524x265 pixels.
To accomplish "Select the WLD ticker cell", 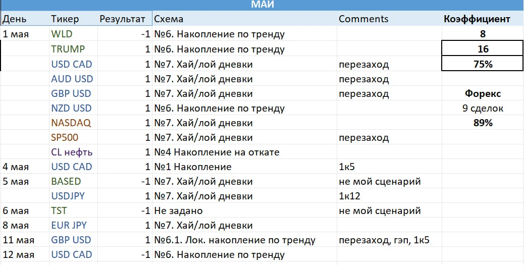I will pos(73,34).
